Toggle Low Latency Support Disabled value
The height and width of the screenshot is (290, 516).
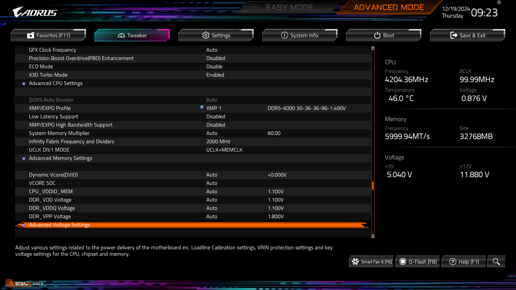[216, 117]
